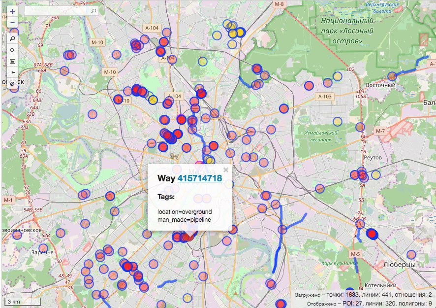Select the marker right of the Люберцы label
The width and height of the screenshot is (436, 308).
[x=411, y=255]
